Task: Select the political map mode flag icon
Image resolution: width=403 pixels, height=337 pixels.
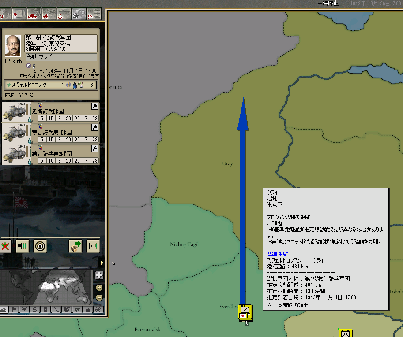Action: [14, 310]
